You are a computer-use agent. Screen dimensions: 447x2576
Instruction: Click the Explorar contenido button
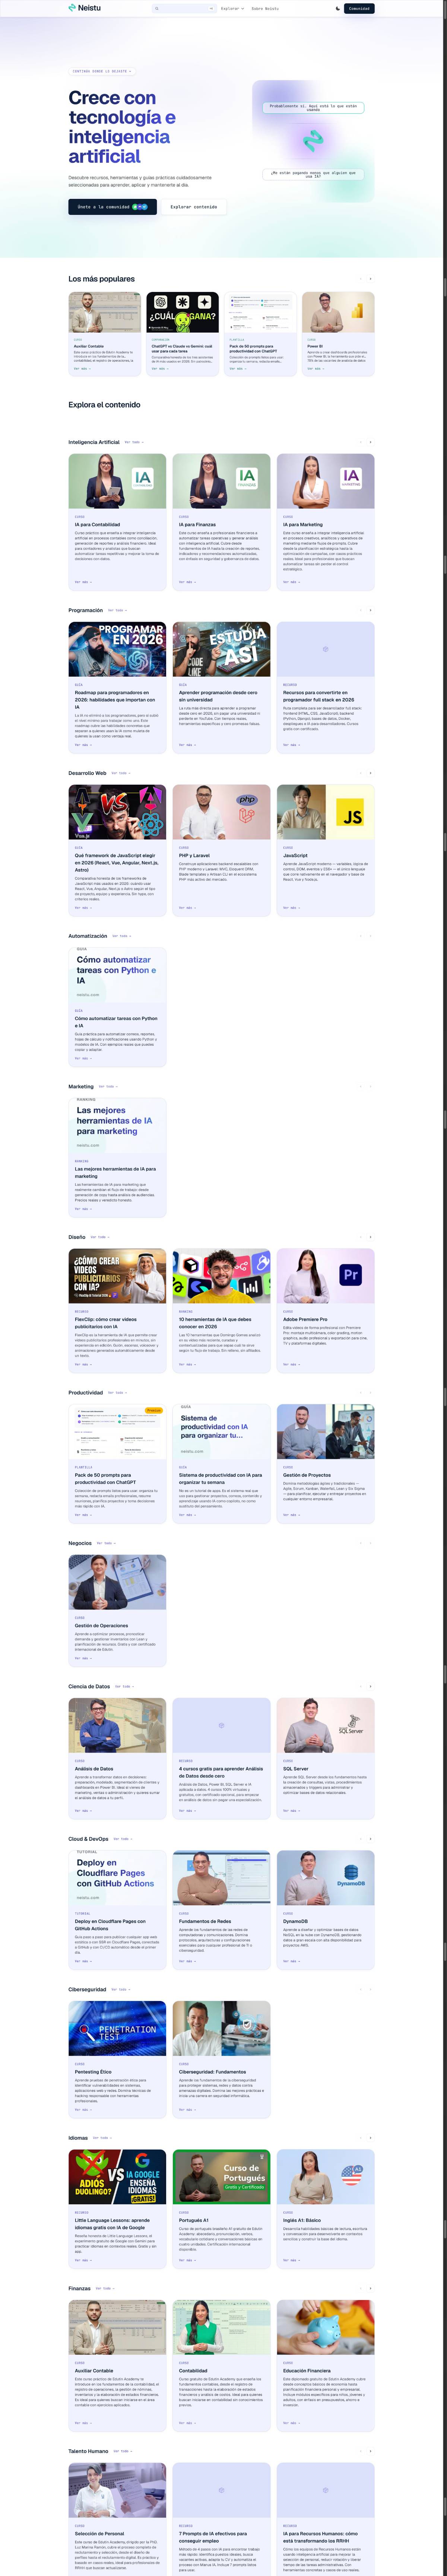(194, 207)
